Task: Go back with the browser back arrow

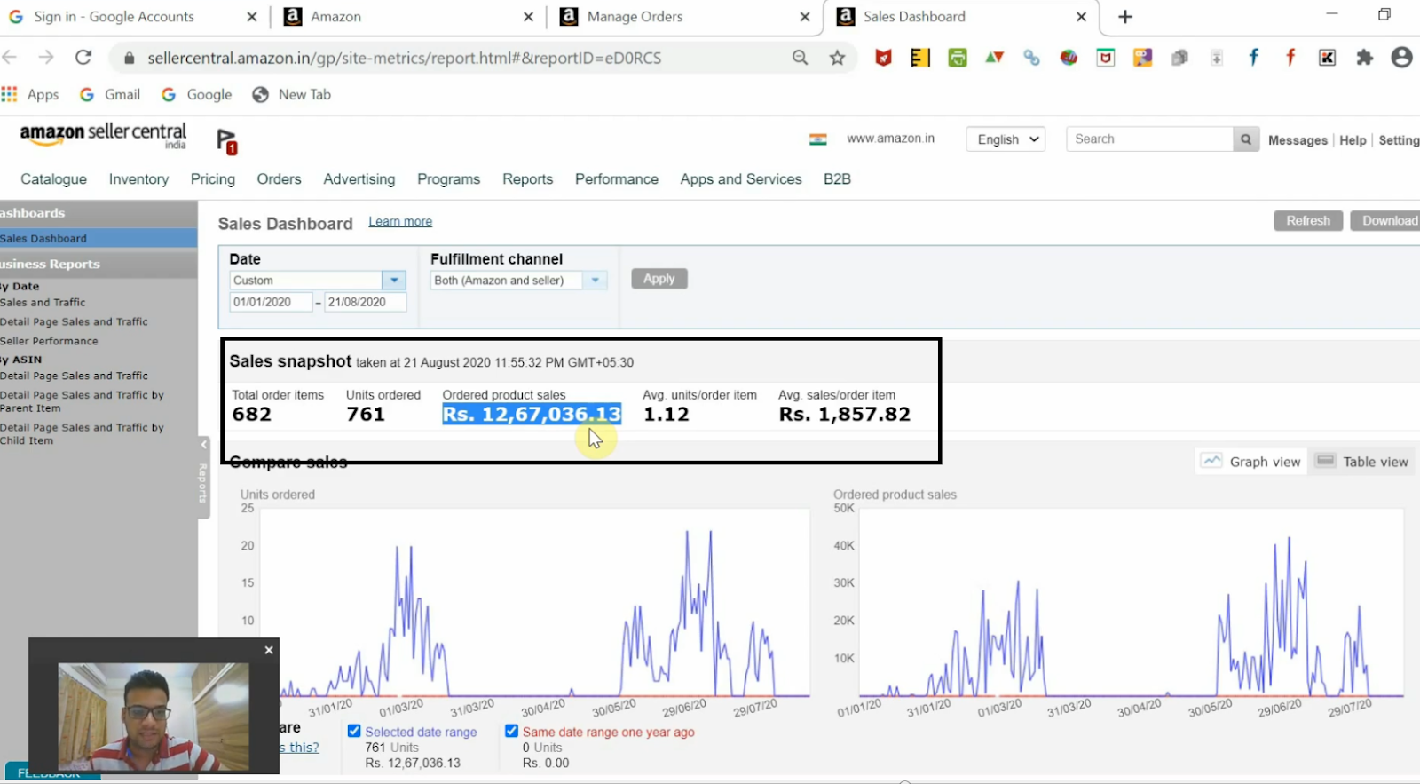Action: point(10,58)
